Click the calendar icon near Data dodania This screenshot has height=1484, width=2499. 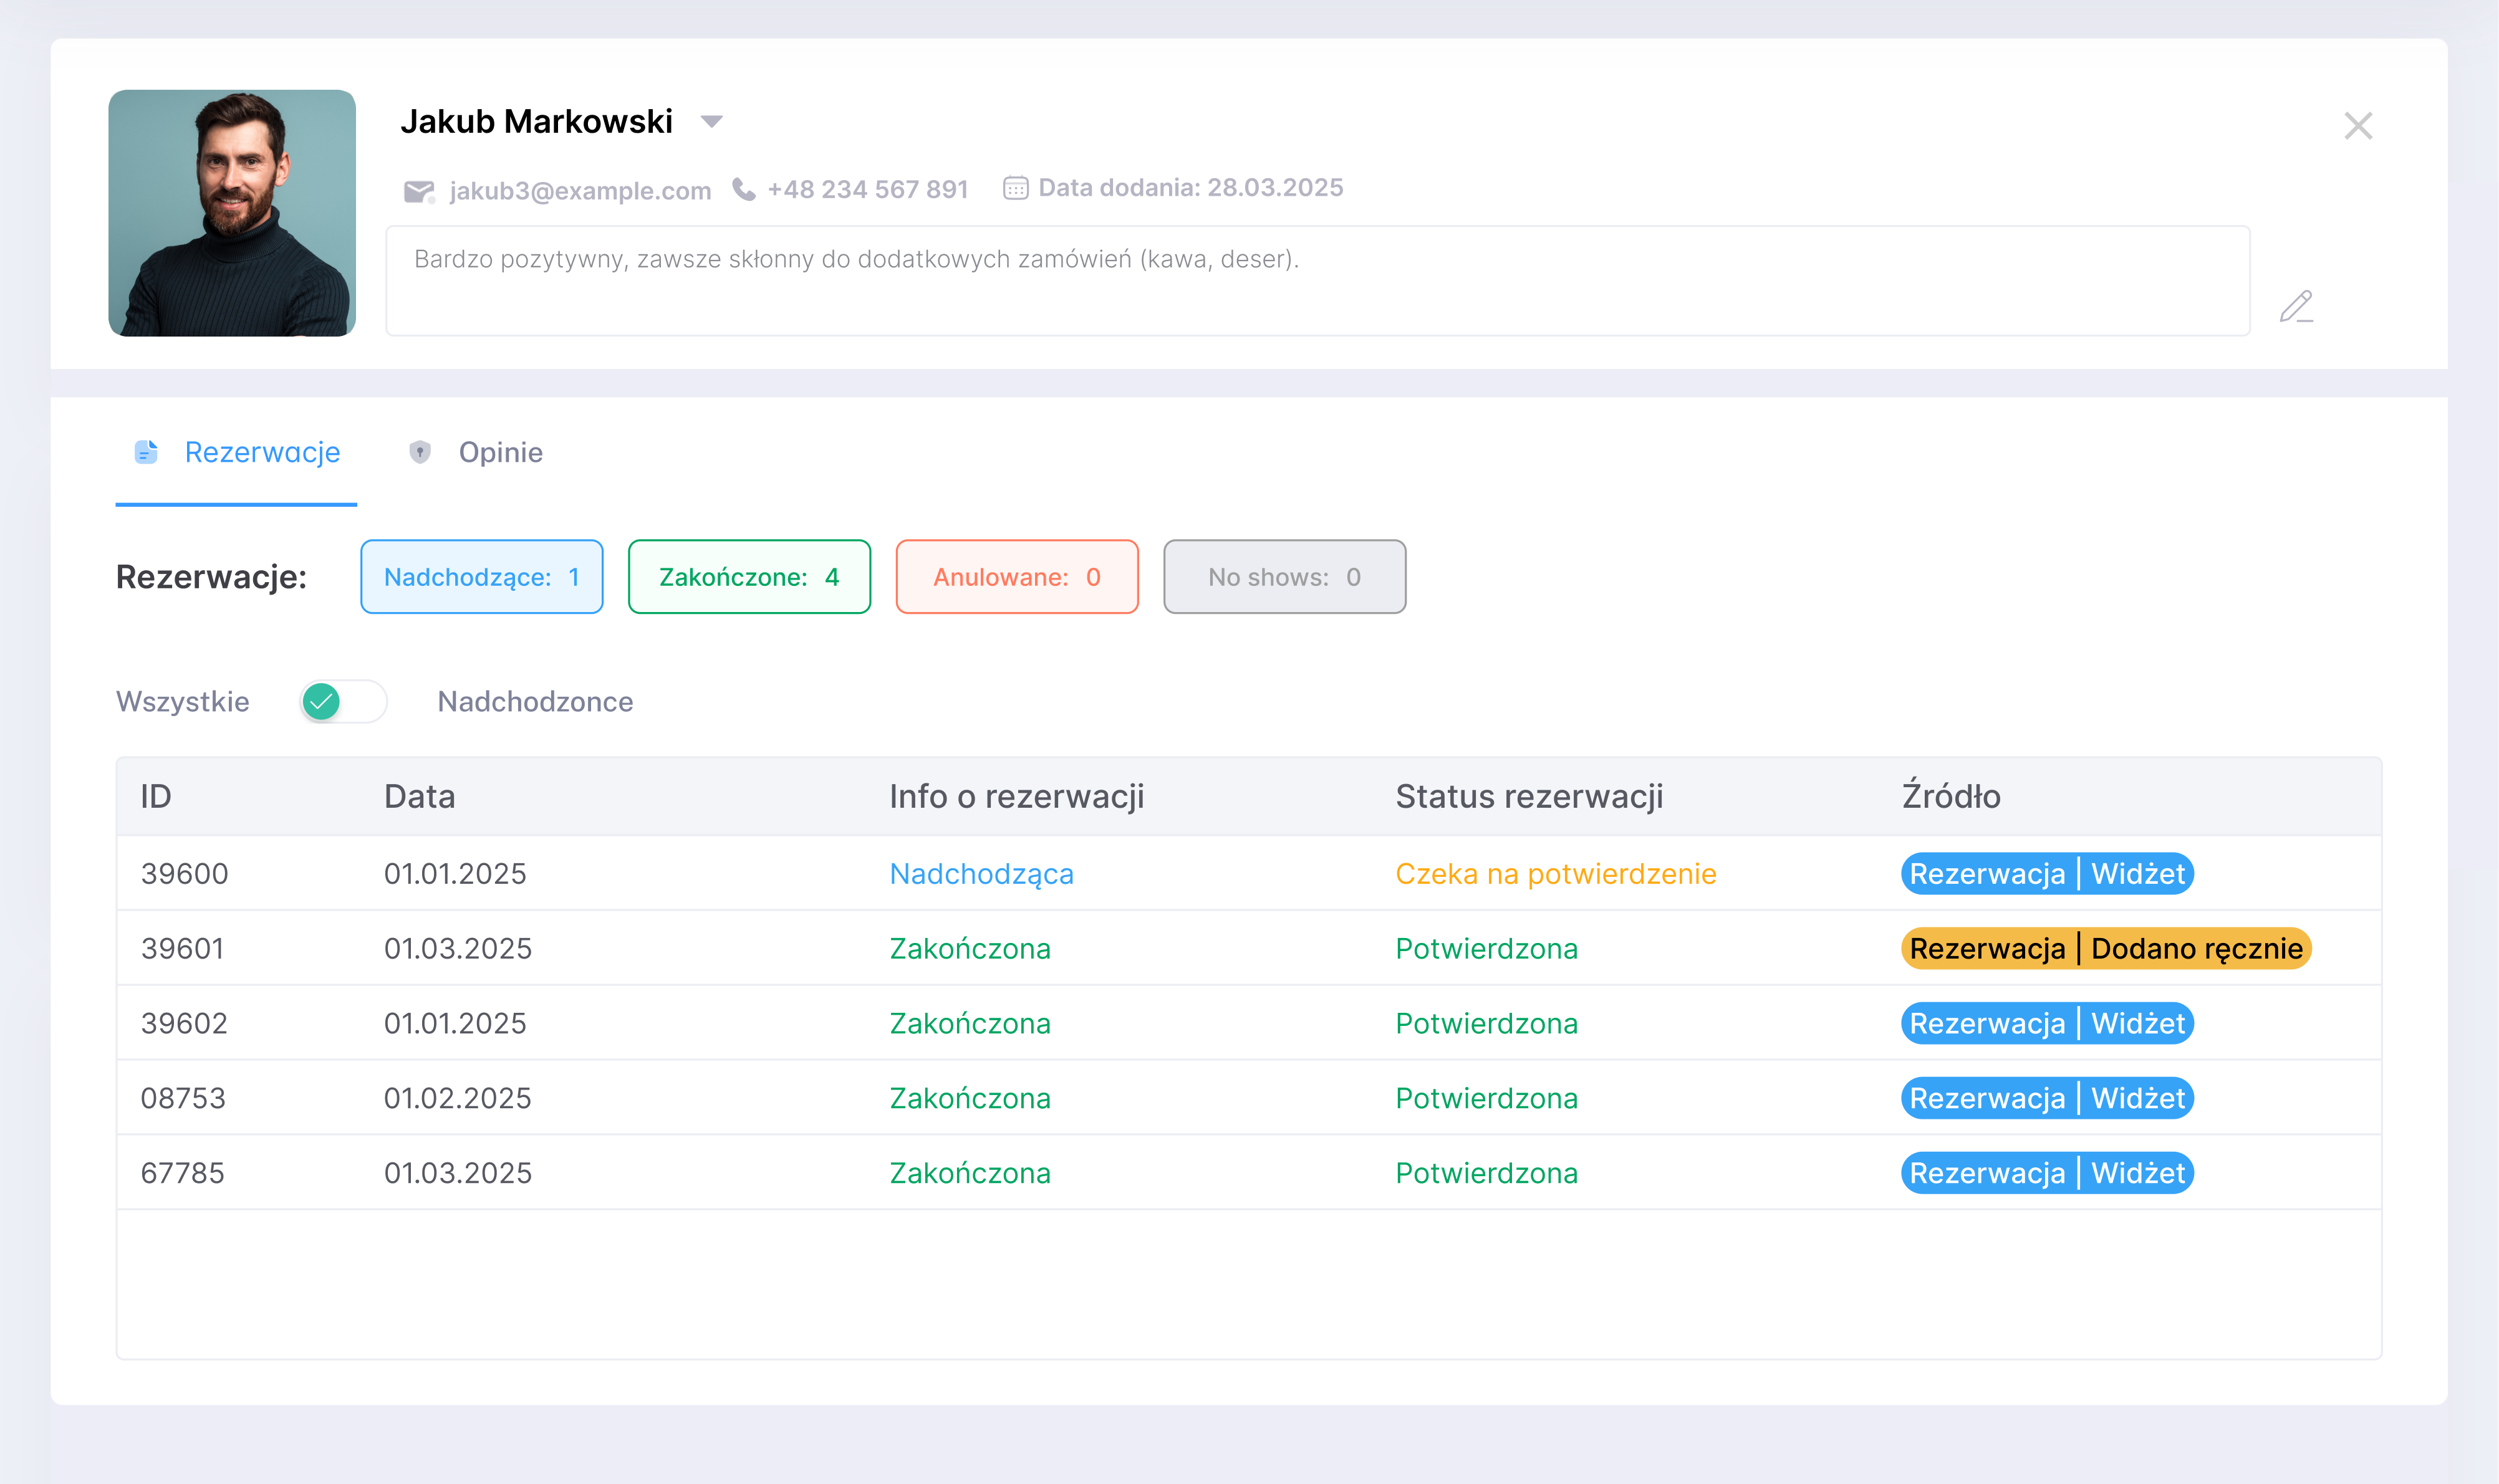point(1016,188)
